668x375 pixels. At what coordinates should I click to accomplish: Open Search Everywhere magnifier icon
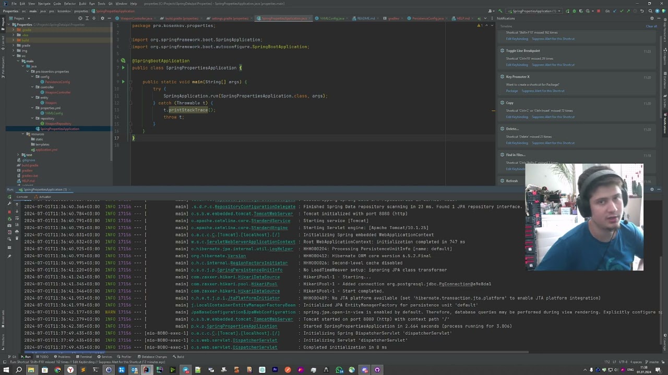click(649, 11)
